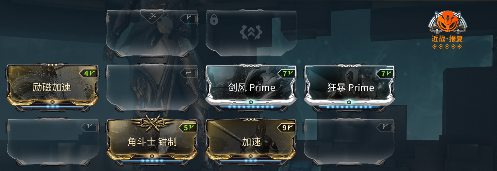
Task: Click the polarity mark on the bottom-left empty slot
Action: (90, 127)
